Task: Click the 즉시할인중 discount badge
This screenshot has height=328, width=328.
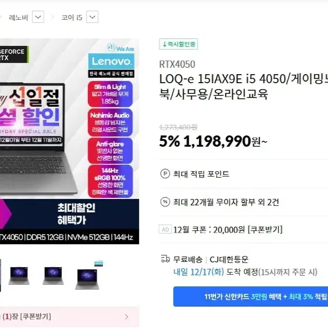Action: 179,44
